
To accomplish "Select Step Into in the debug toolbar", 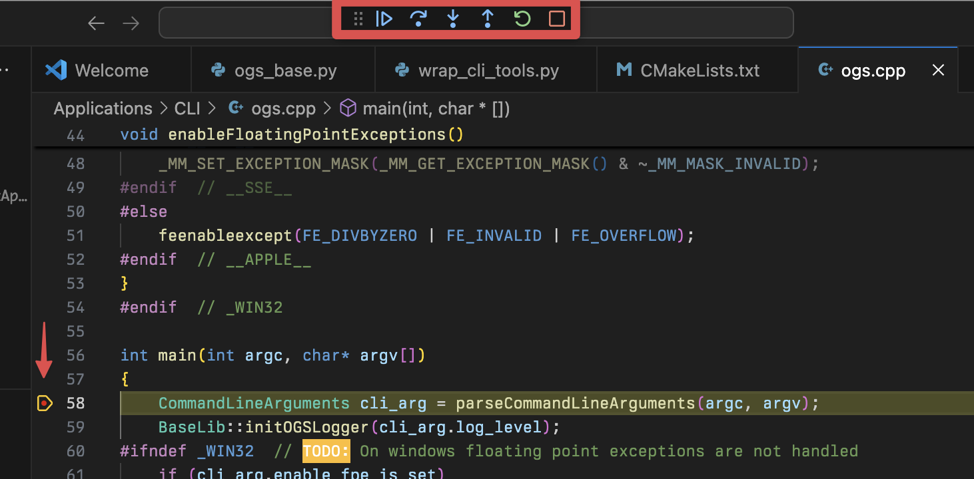I will pos(453,19).
